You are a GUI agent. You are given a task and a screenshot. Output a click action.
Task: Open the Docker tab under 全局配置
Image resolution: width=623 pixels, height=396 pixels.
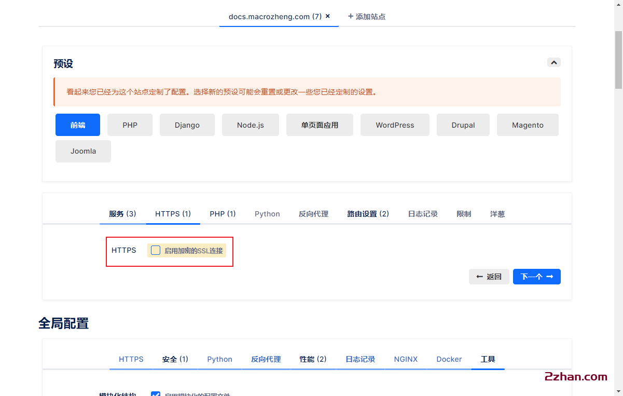tap(449, 359)
